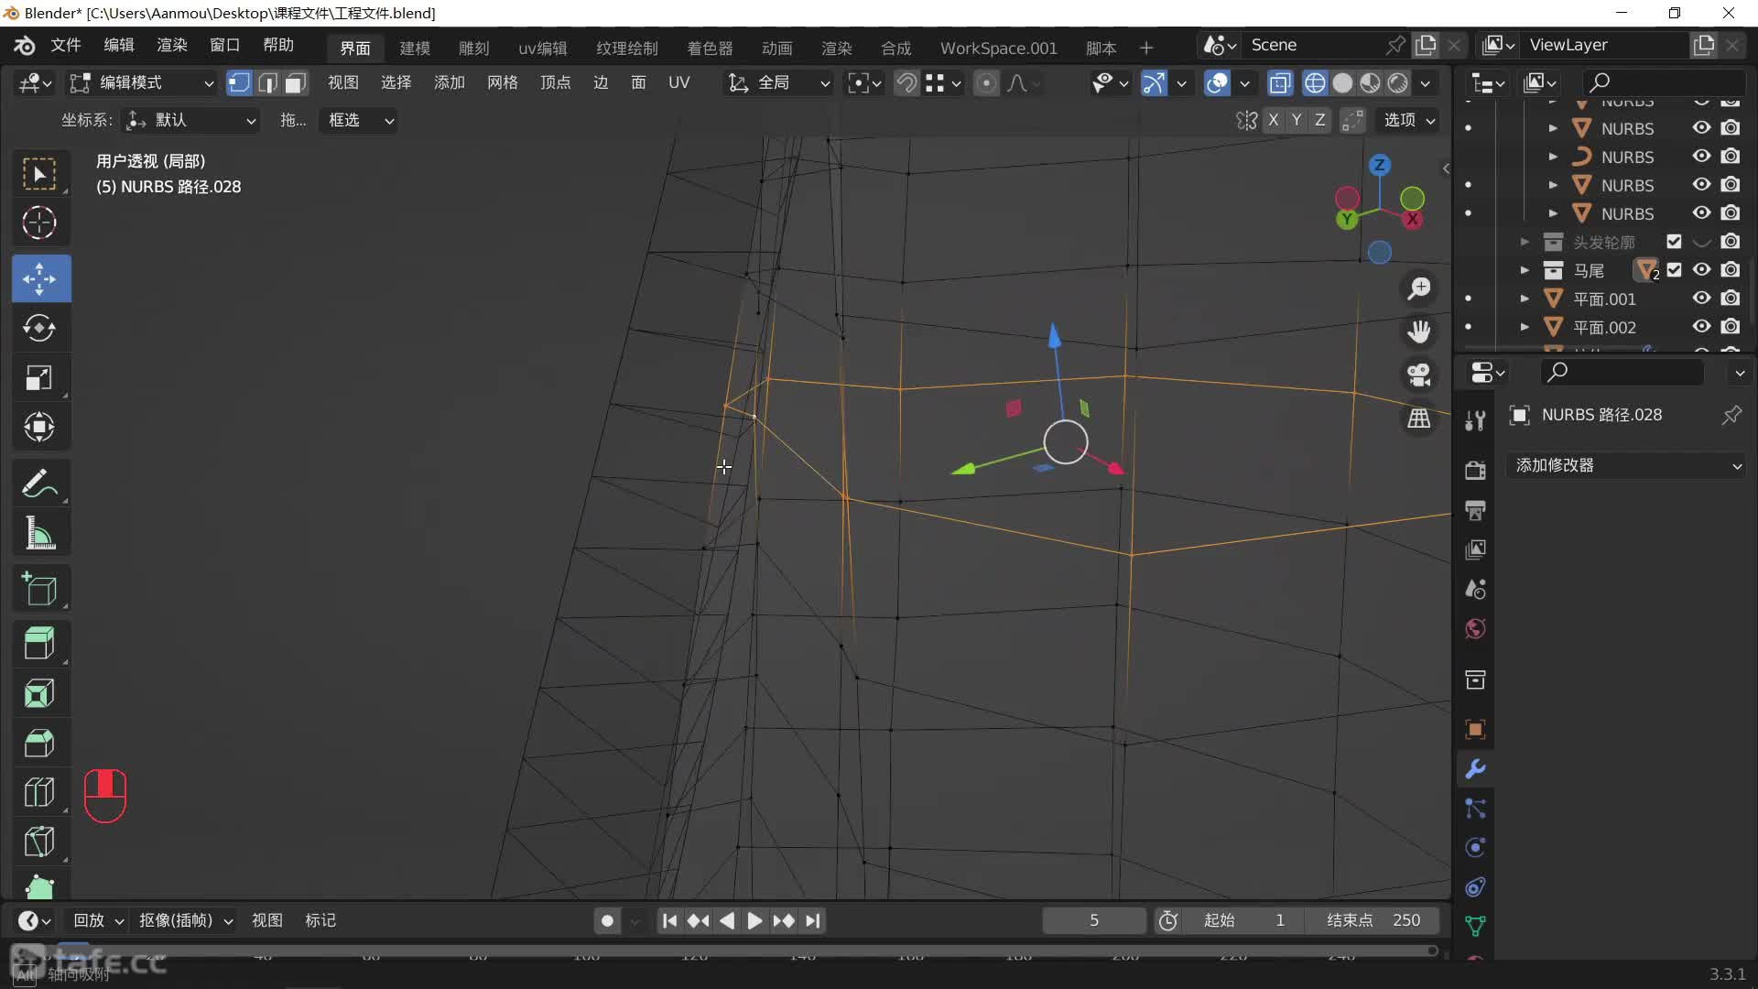Jump to the end frame
Viewport: 1758px width, 989px height.
coord(813,920)
